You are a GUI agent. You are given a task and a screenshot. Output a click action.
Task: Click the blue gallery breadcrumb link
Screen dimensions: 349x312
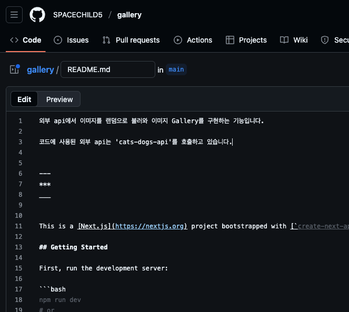tap(41, 69)
